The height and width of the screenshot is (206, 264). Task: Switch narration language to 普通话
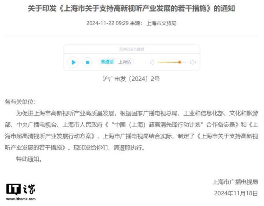[107, 62]
